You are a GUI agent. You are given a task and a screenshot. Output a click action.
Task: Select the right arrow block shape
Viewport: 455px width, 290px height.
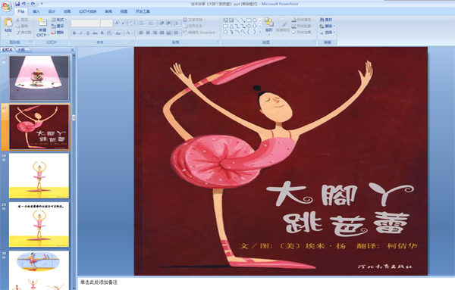pos(249,26)
